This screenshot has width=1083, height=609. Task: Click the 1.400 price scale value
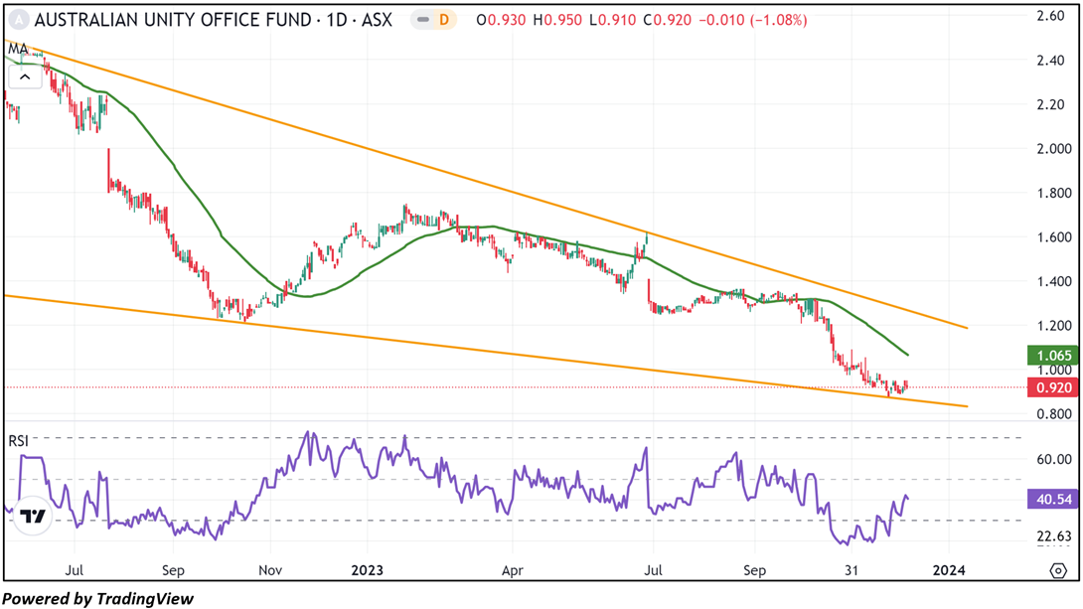(x=1054, y=281)
